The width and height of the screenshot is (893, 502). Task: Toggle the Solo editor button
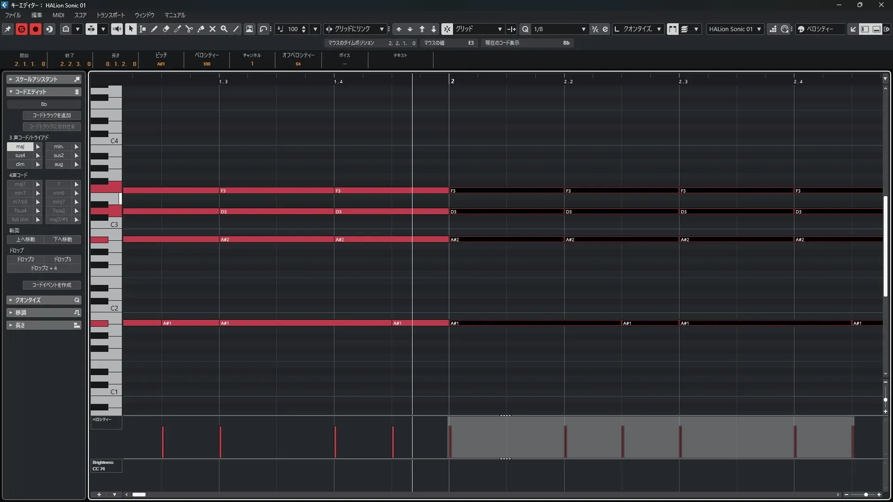pyautogui.click(x=21, y=29)
